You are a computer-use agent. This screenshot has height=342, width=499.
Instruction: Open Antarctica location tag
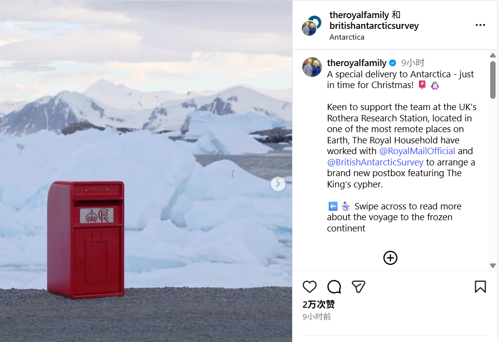[346, 37]
